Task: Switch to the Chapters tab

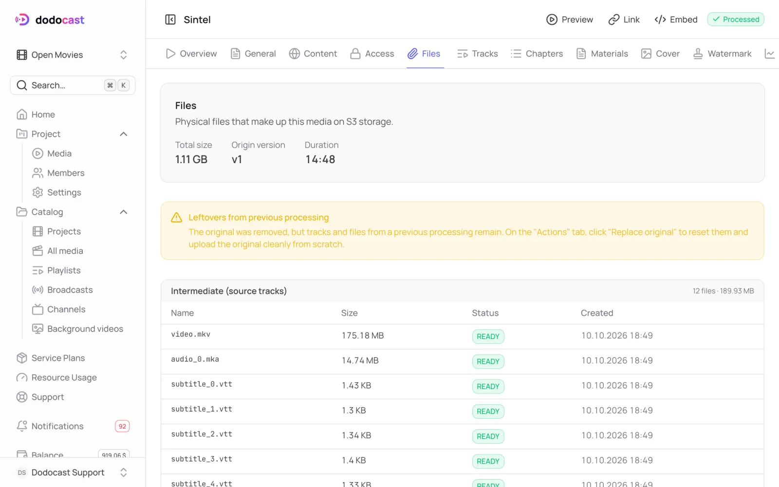Action: pyautogui.click(x=537, y=54)
